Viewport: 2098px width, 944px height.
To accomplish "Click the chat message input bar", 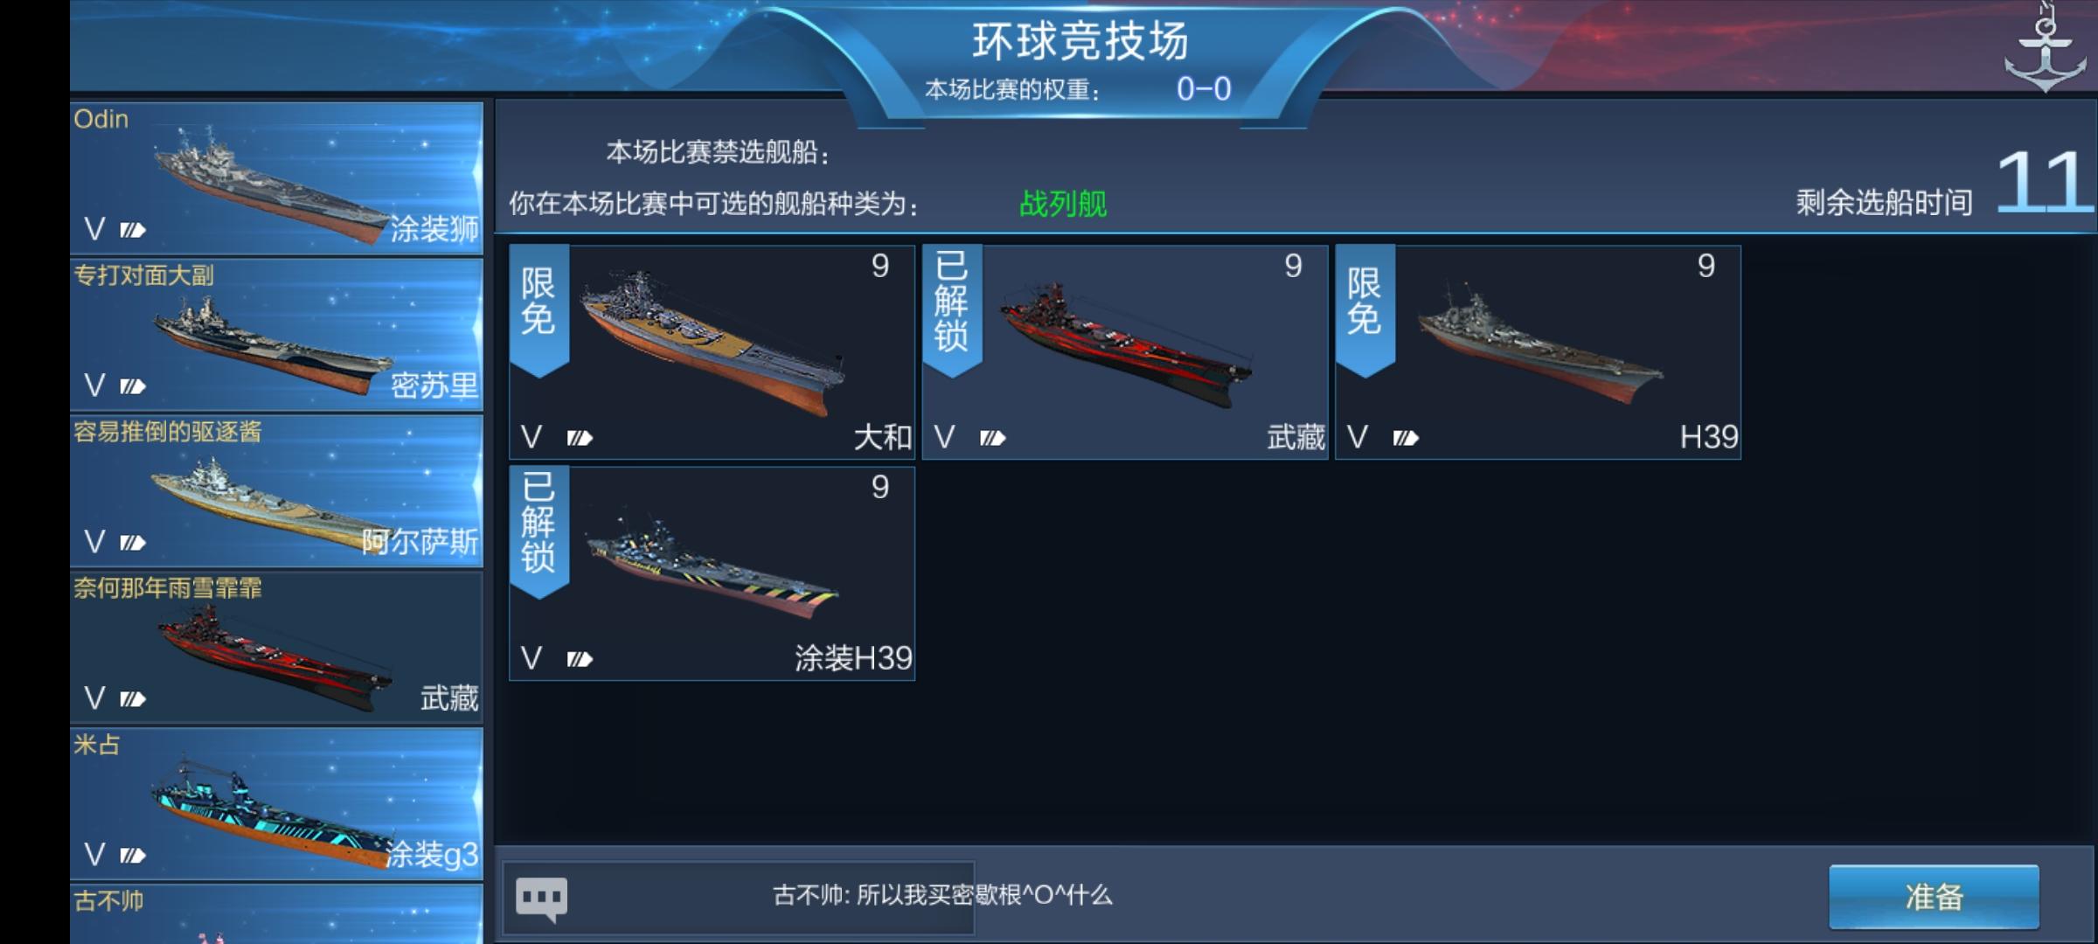I will tap(739, 898).
